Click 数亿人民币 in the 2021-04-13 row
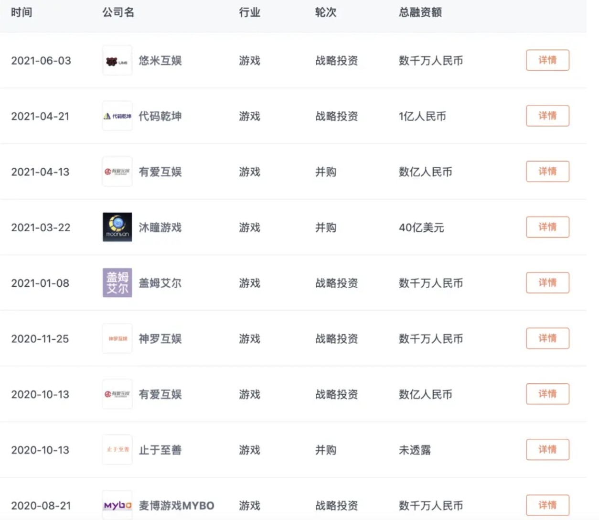Viewport: 599px width, 520px height. pos(425,172)
